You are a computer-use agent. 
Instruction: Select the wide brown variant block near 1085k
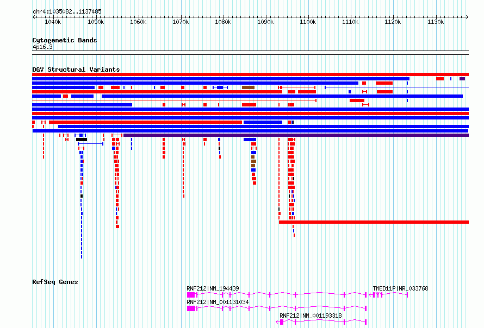[x=248, y=87]
